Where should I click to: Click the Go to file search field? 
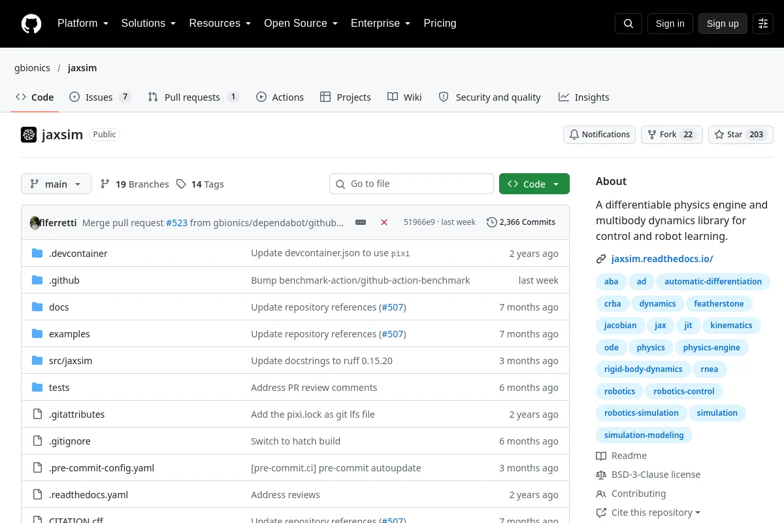(412, 184)
